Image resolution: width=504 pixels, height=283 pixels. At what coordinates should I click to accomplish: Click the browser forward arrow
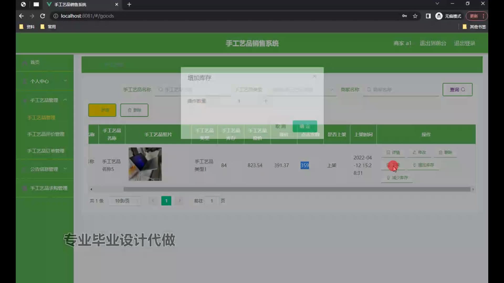tap(32, 16)
